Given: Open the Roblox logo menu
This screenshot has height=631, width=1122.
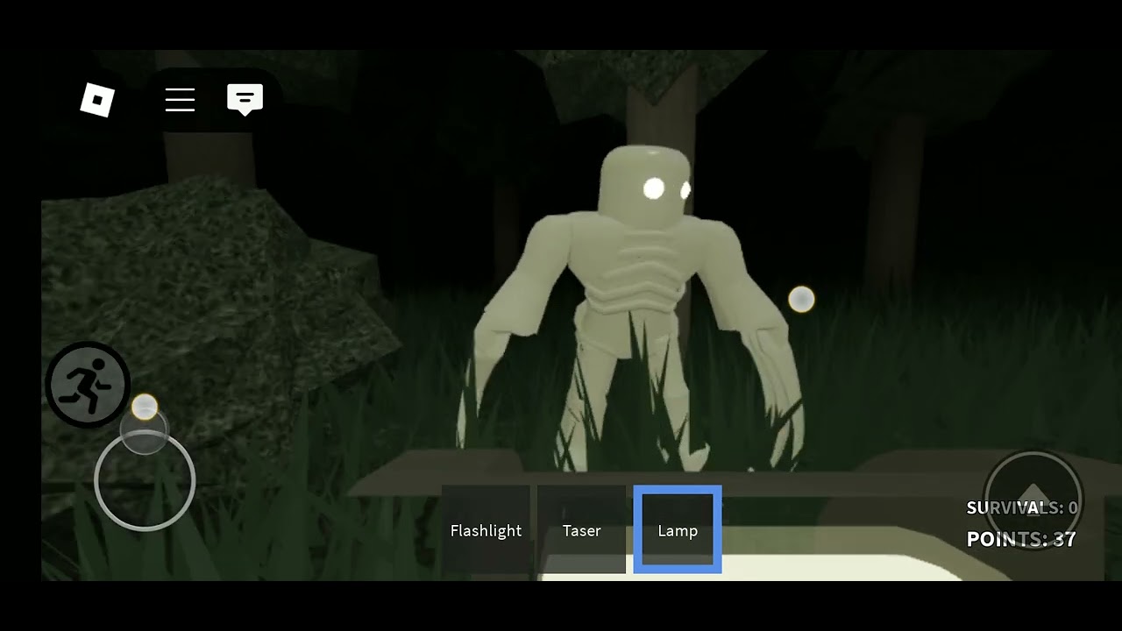Looking at the screenshot, I should (x=97, y=101).
